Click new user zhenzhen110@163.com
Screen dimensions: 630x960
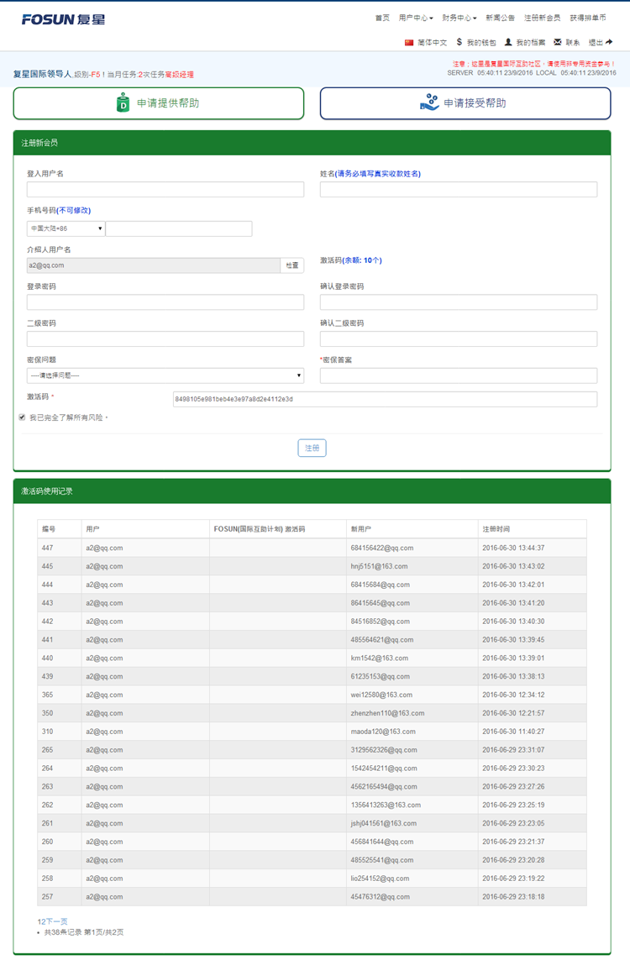(387, 713)
